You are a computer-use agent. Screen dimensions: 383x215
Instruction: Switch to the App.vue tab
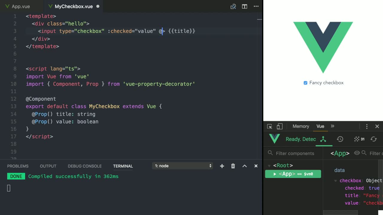21,6
